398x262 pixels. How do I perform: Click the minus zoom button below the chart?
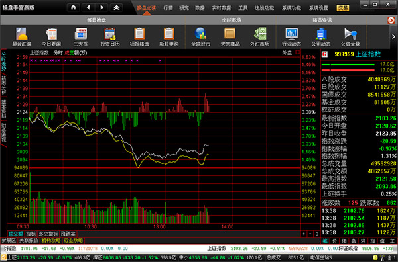point(310,234)
